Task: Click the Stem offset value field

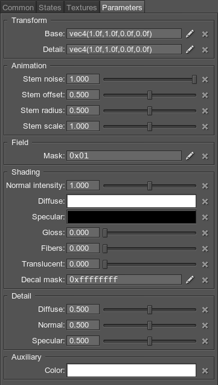Action: point(83,95)
